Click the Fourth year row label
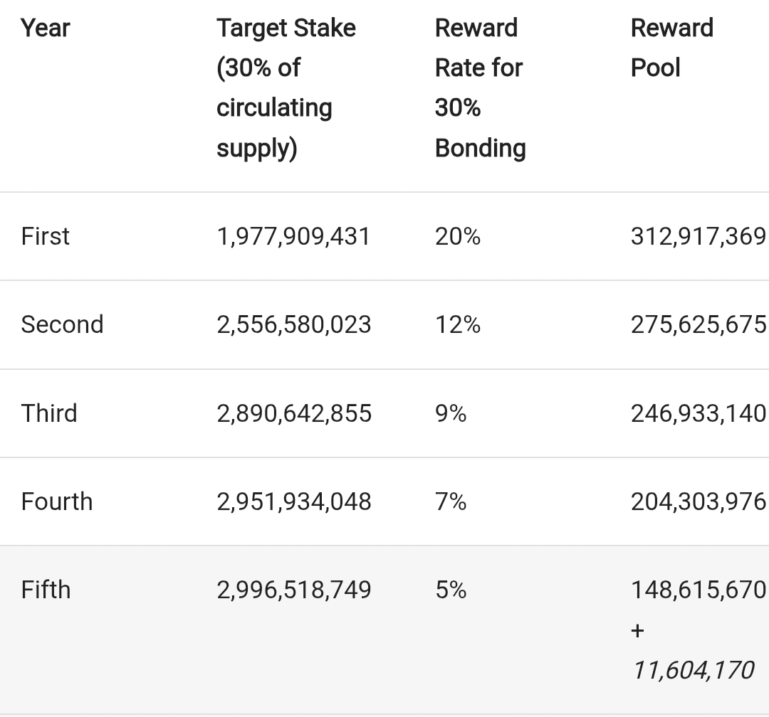769x717 pixels. 57,501
